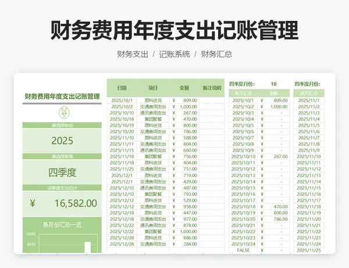Viewport: 349px width, 268px height.
Task: Select the date 2025/11/25 in the 日期 column
Action: point(122,169)
